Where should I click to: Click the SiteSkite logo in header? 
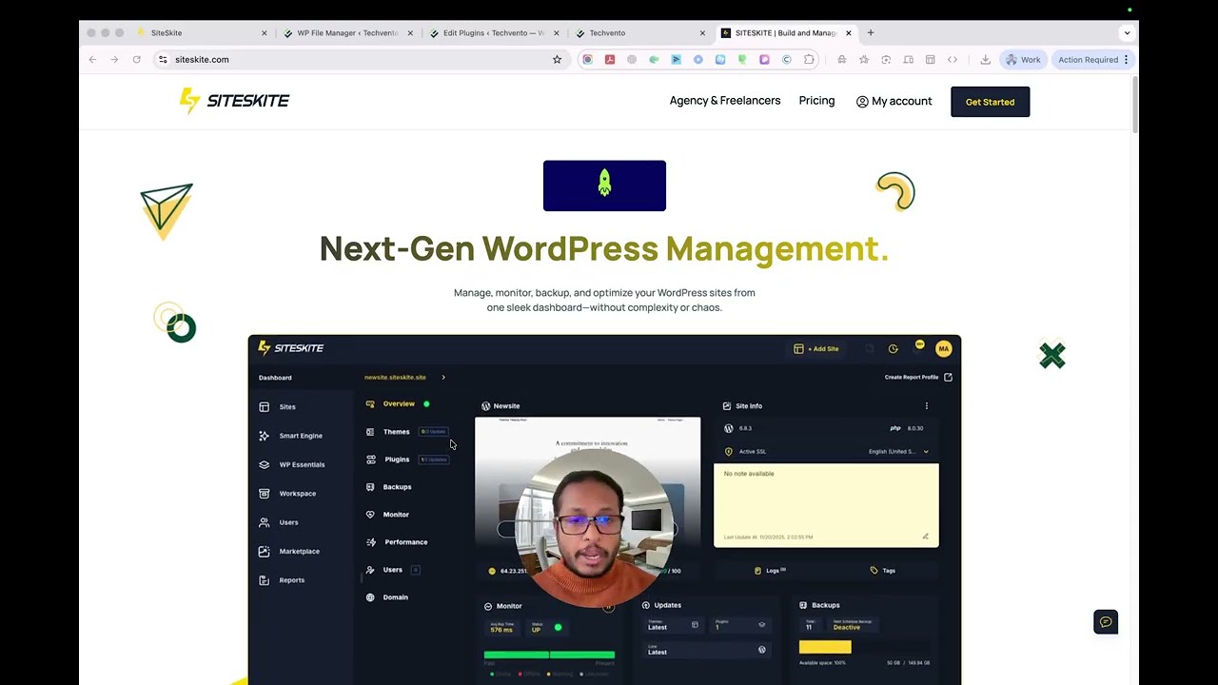click(234, 101)
